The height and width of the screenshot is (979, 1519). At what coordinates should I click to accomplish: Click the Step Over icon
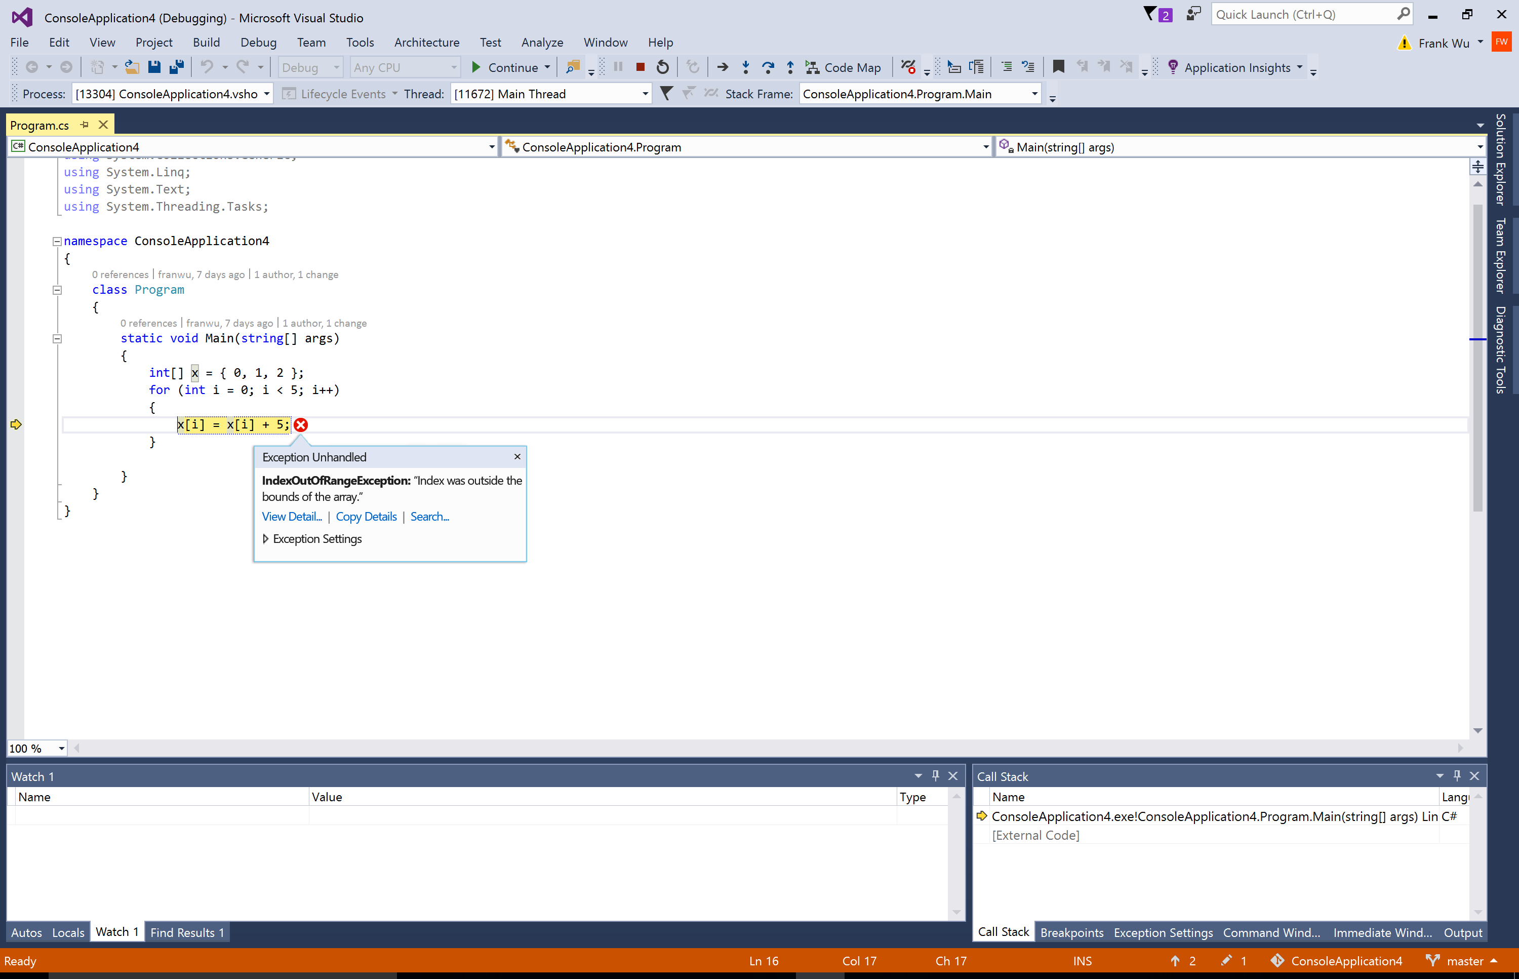768,67
